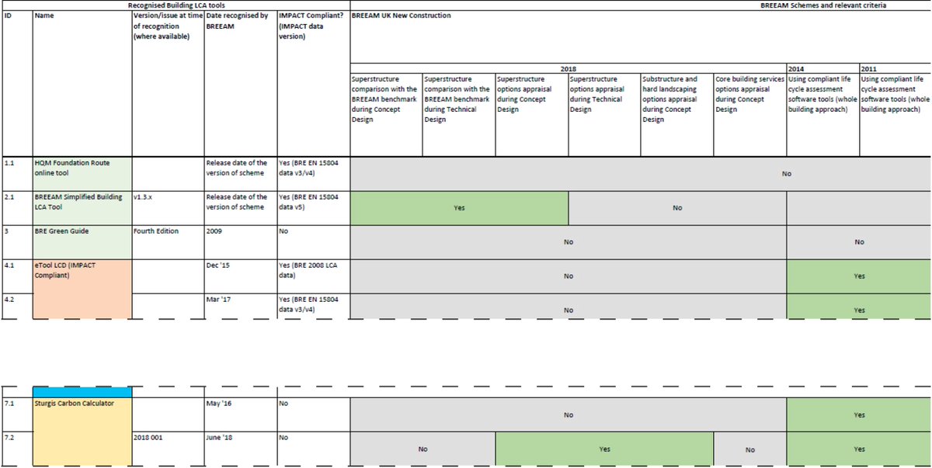The image size is (932, 468).
Task: Click 'Yes (BRE EN 15804 data v3/v4)' in row 1.1
Action: point(313,175)
